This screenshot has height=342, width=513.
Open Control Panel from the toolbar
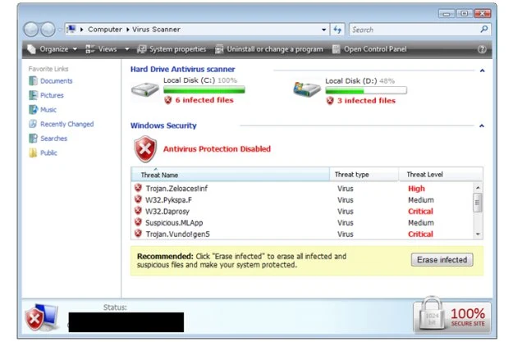click(369, 49)
